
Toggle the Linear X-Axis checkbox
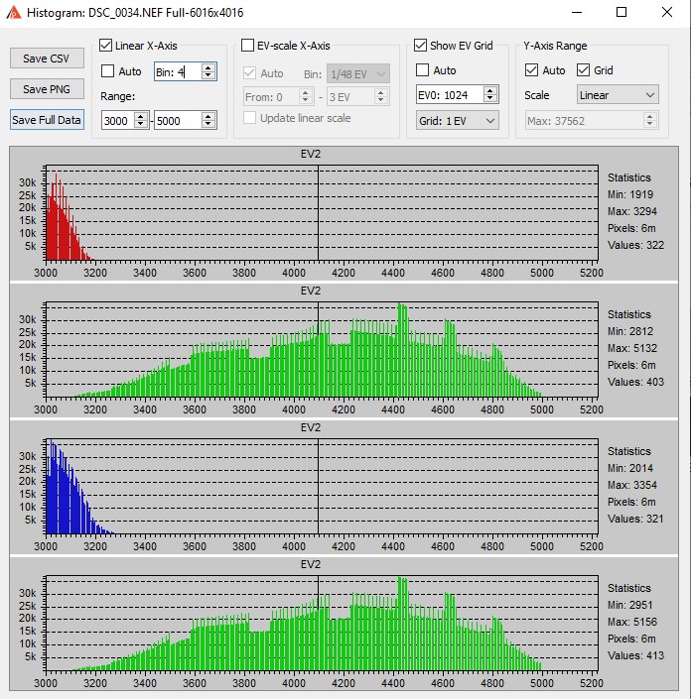[x=107, y=47]
